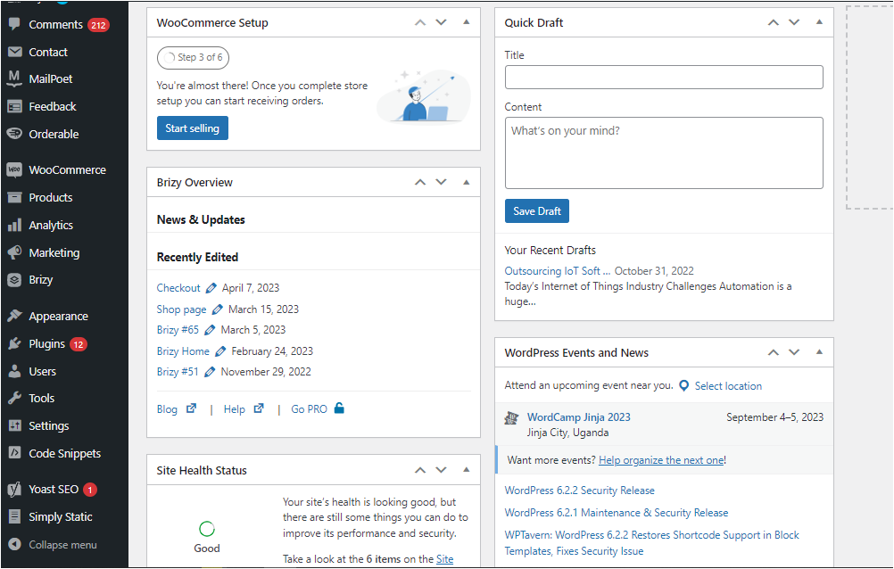894x569 pixels.
Task: Click the Quick Draft Title input field
Action: coord(664,77)
